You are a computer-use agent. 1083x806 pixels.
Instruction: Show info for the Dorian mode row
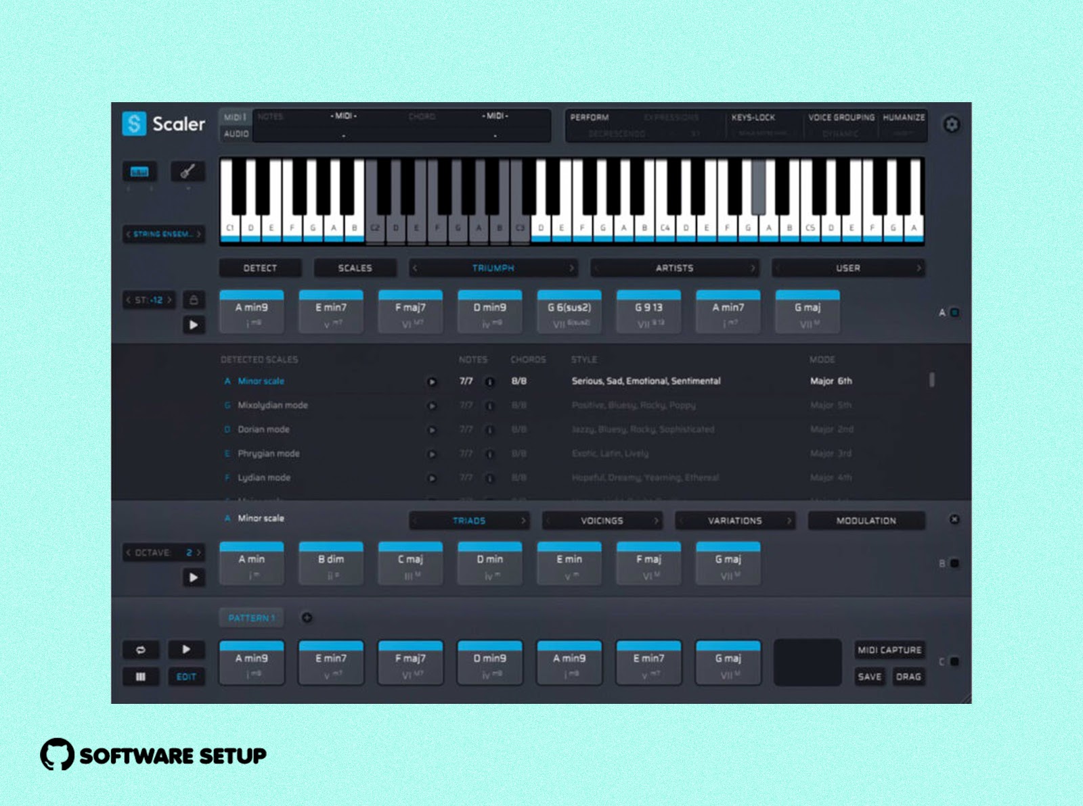(489, 430)
